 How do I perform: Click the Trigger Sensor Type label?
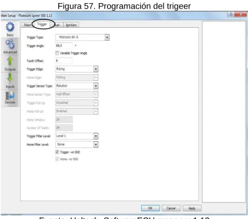40,86
